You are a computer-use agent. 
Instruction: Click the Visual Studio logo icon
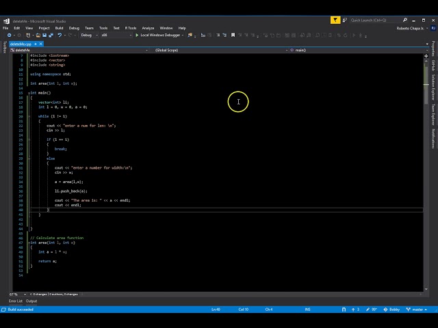tap(6, 21)
